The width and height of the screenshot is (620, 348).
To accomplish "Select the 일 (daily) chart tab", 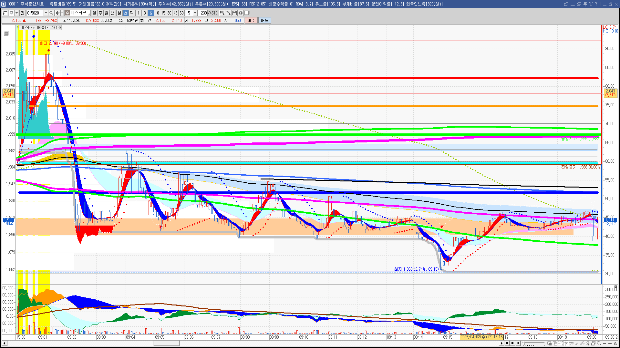I will coord(94,13).
